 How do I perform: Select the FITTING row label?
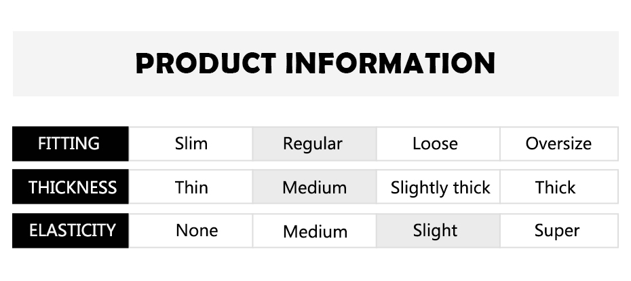point(69,144)
